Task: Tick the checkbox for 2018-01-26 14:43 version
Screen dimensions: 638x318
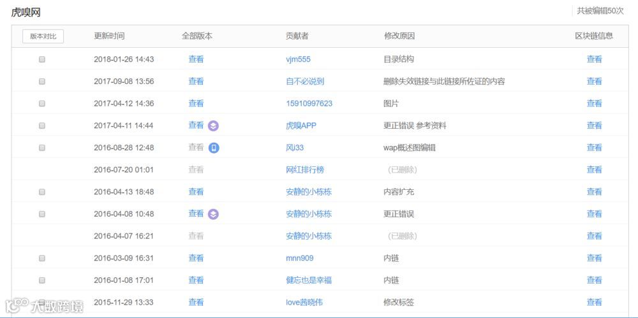Action: (x=42, y=59)
